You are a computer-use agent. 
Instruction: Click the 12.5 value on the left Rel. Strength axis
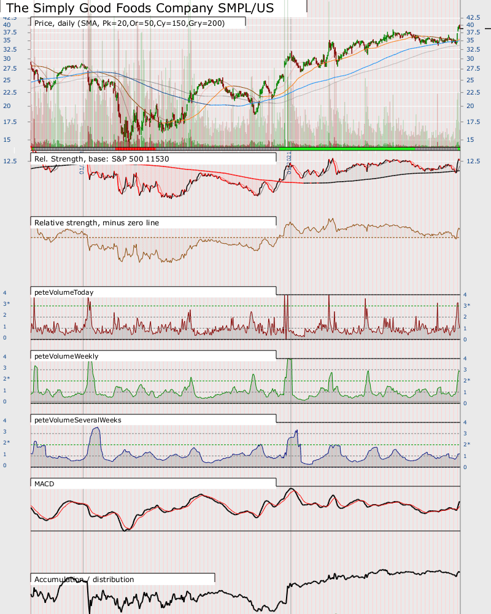[x=10, y=161]
